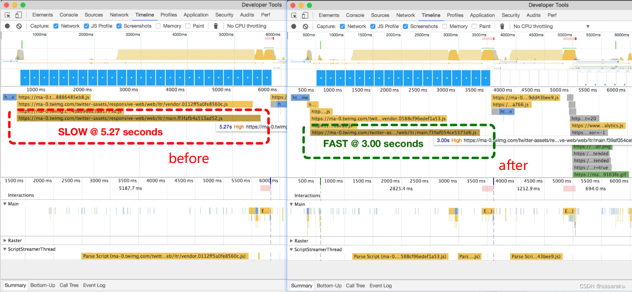Click clear recording icon in right DevTools window
Viewport: 632px width, 292px height.
click(x=305, y=26)
